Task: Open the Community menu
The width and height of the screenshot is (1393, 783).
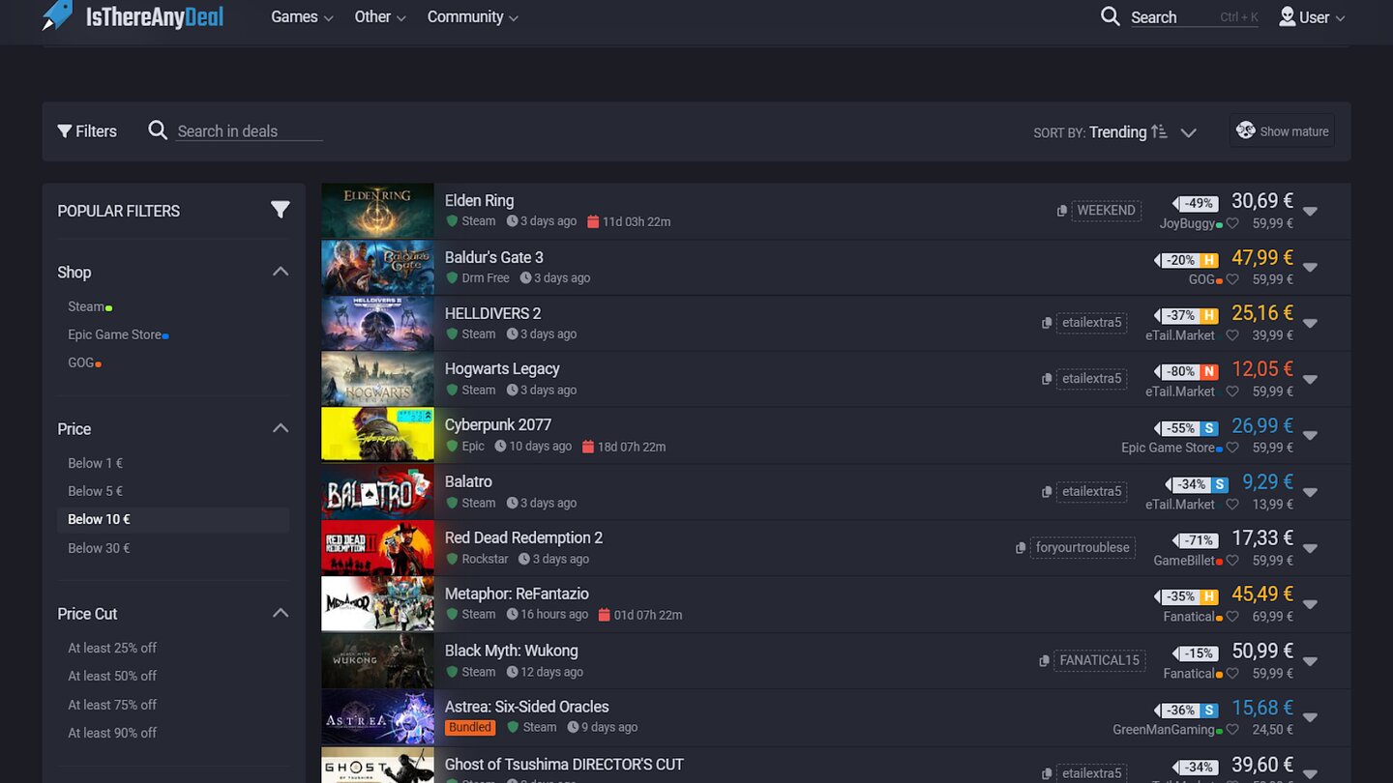Action: tap(472, 17)
